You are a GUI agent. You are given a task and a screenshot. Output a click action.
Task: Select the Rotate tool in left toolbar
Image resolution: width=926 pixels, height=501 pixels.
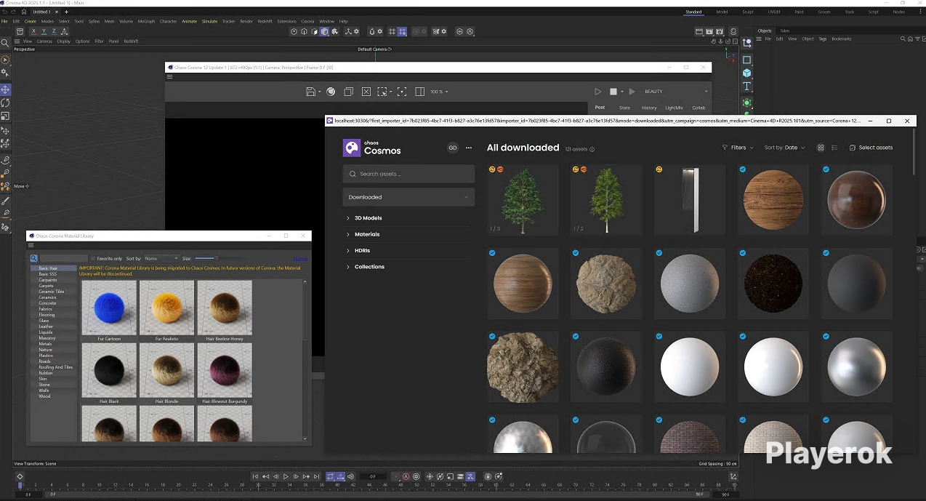click(5, 103)
